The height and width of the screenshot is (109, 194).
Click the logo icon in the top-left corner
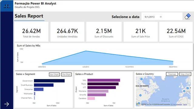[x=7, y=6]
